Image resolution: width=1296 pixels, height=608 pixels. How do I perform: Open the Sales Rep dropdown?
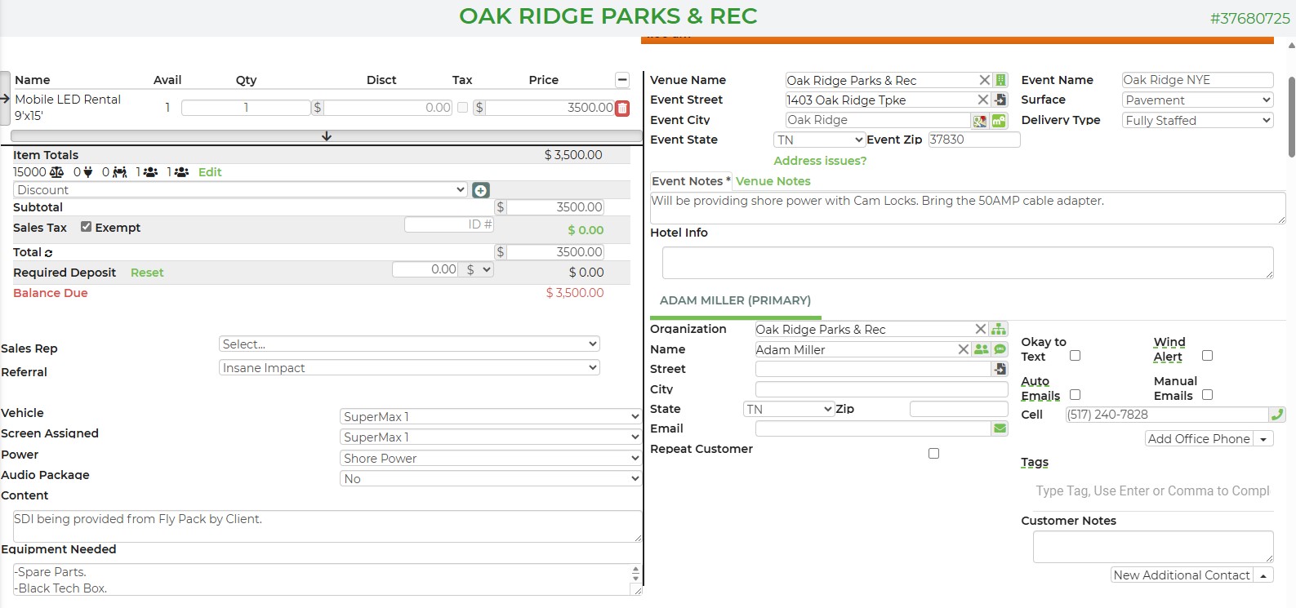coord(409,344)
